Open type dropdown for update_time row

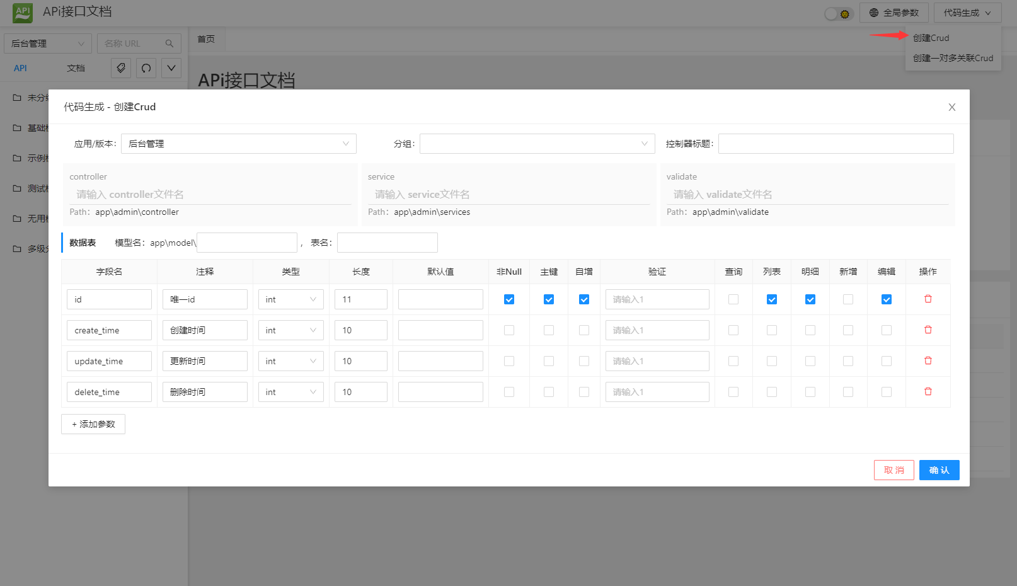290,361
